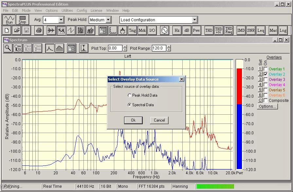Screen dimensions: 293x192
Task: Enable the Overlay 6 checkbox
Action: (266, 95)
